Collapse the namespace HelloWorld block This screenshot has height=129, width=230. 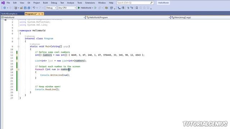pyautogui.click(x=18, y=30)
